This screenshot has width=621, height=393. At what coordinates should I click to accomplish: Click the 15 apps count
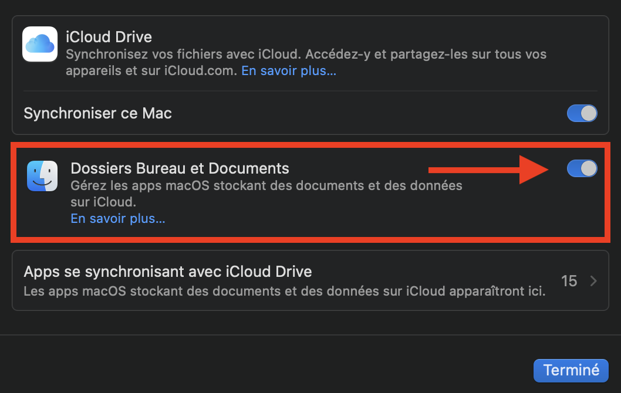tap(569, 281)
